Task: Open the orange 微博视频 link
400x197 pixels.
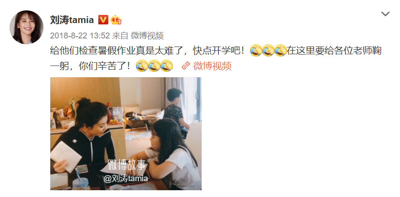Action: coord(212,66)
